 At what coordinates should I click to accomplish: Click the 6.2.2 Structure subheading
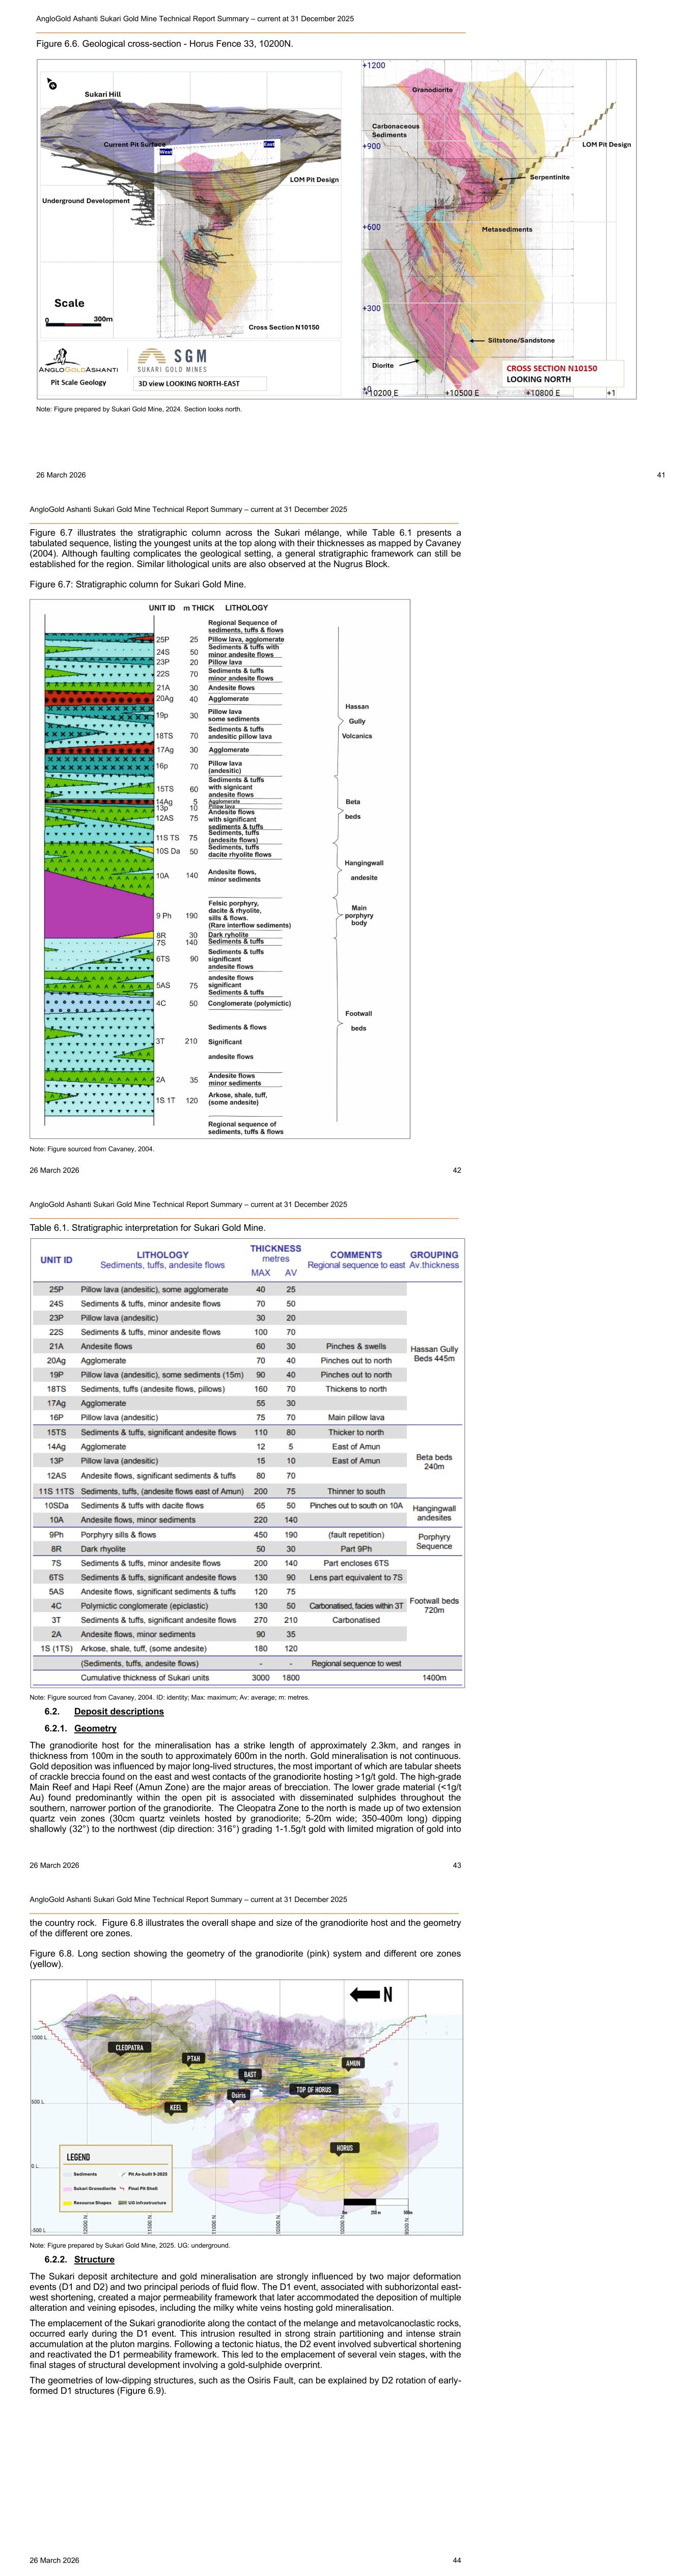pyautogui.click(x=94, y=2259)
